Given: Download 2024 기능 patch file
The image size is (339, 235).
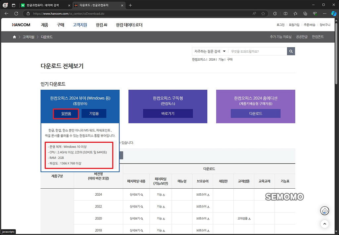Looking at the screenshot, I should [x=161, y=195].
